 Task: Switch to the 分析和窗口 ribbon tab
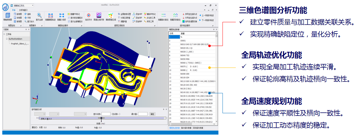coord(24,10)
